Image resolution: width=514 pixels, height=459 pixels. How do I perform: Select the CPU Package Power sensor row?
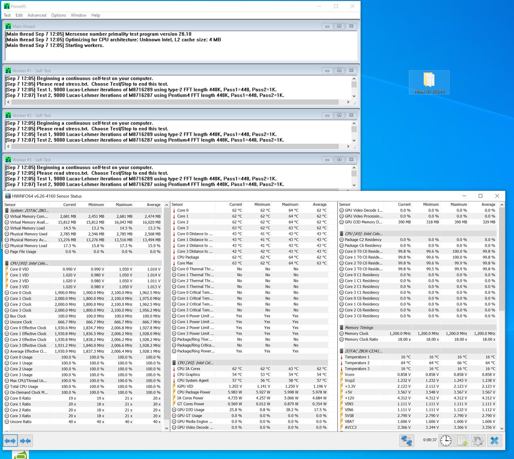(x=194, y=392)
